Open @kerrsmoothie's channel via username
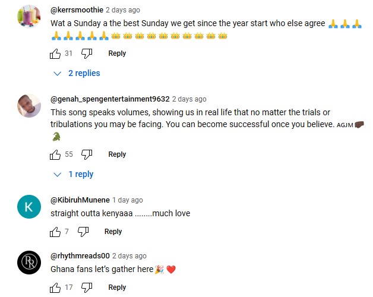Screen dimensions: 373x297 click(77, 10)
